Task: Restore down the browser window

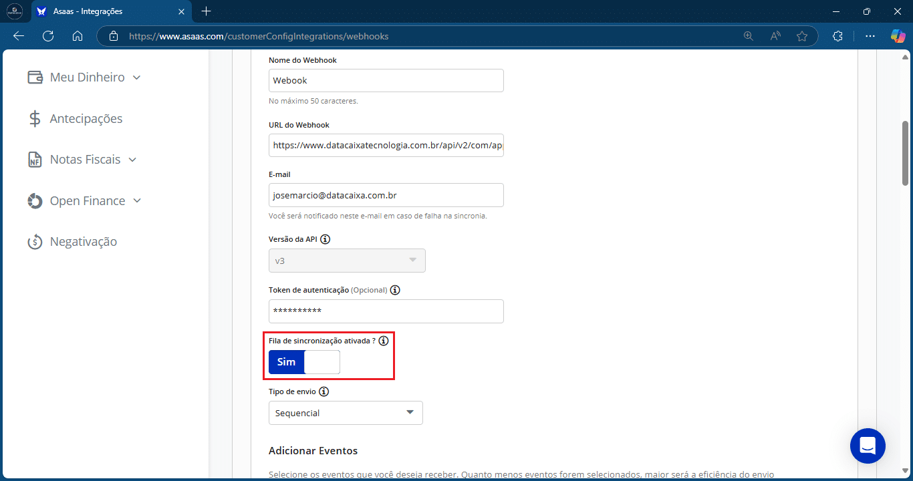Action: [867, 11]
